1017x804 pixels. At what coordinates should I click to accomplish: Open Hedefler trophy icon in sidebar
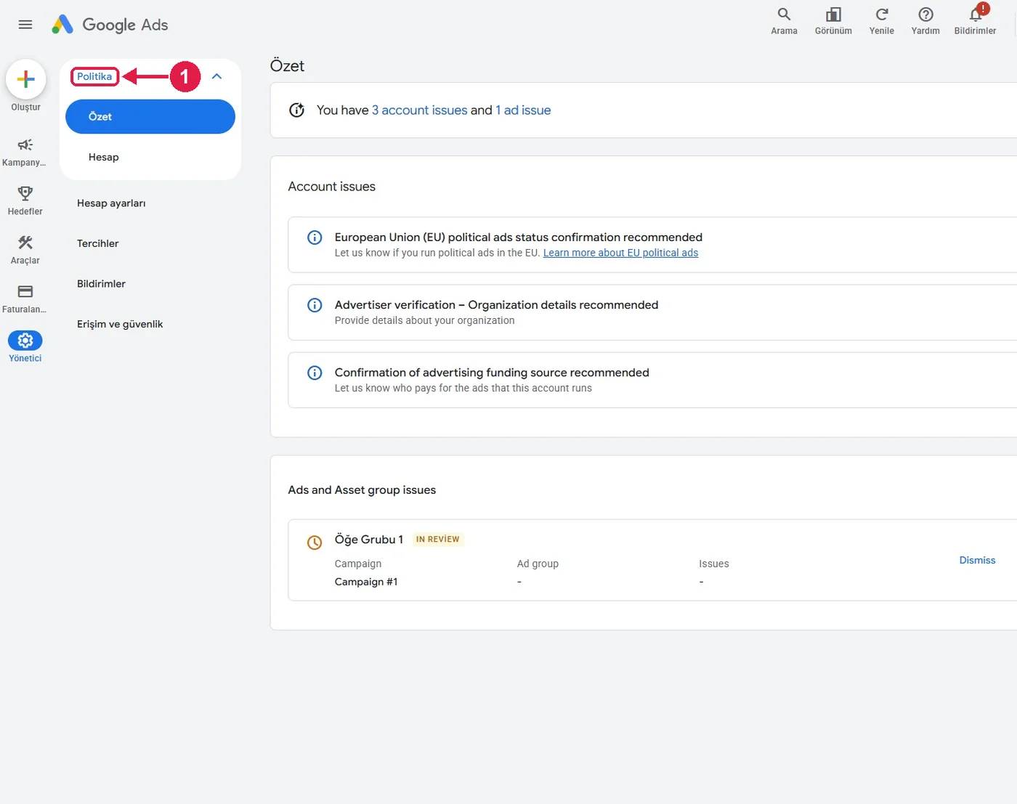25,193
